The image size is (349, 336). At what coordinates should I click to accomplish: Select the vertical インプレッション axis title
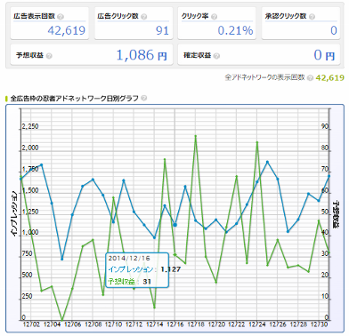coord(14,214)
